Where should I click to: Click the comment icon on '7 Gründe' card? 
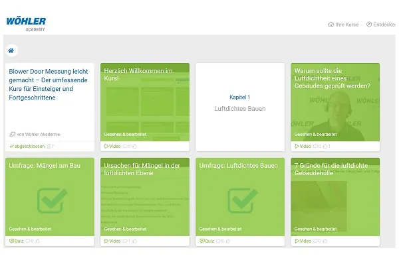316,241
